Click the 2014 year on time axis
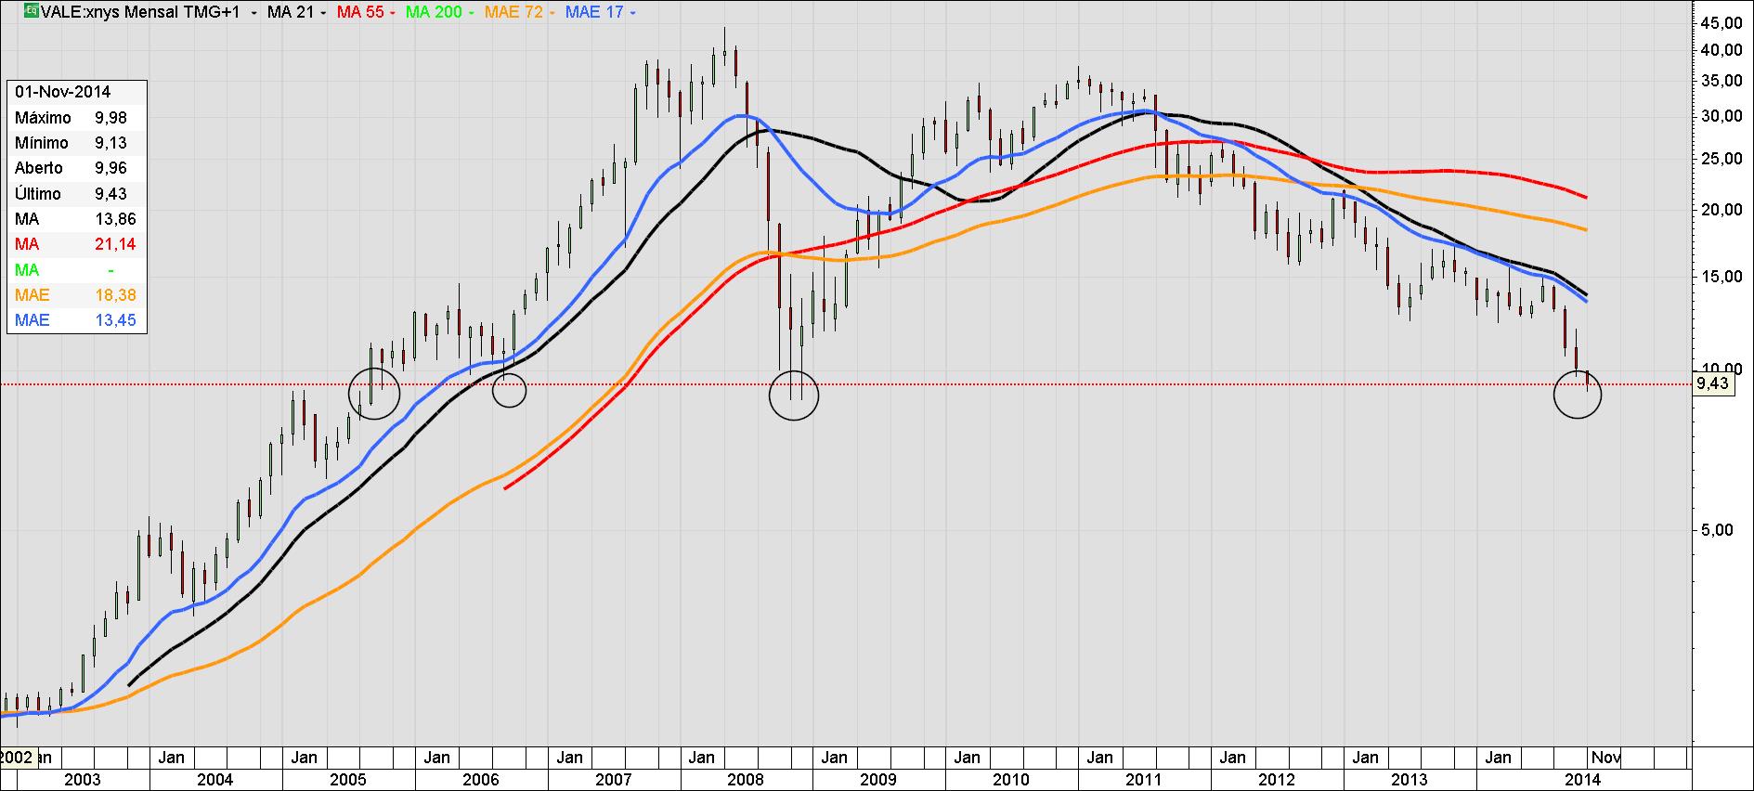Viewport: 1754px width, 791px height. coord(1583,780)
